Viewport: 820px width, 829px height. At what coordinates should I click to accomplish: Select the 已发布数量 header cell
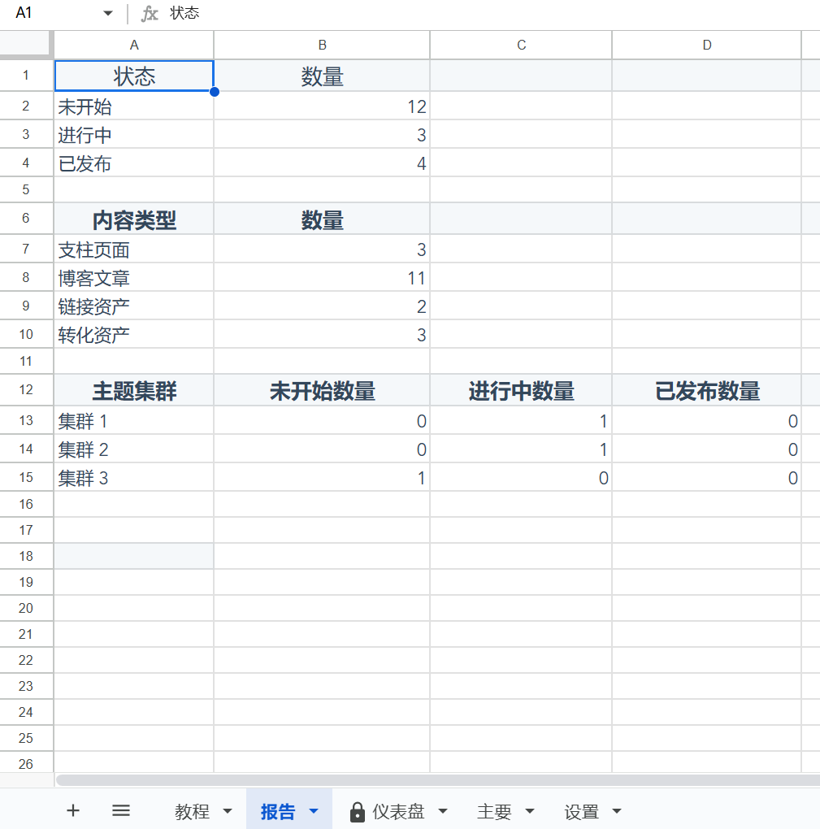[x=706, y=391]
